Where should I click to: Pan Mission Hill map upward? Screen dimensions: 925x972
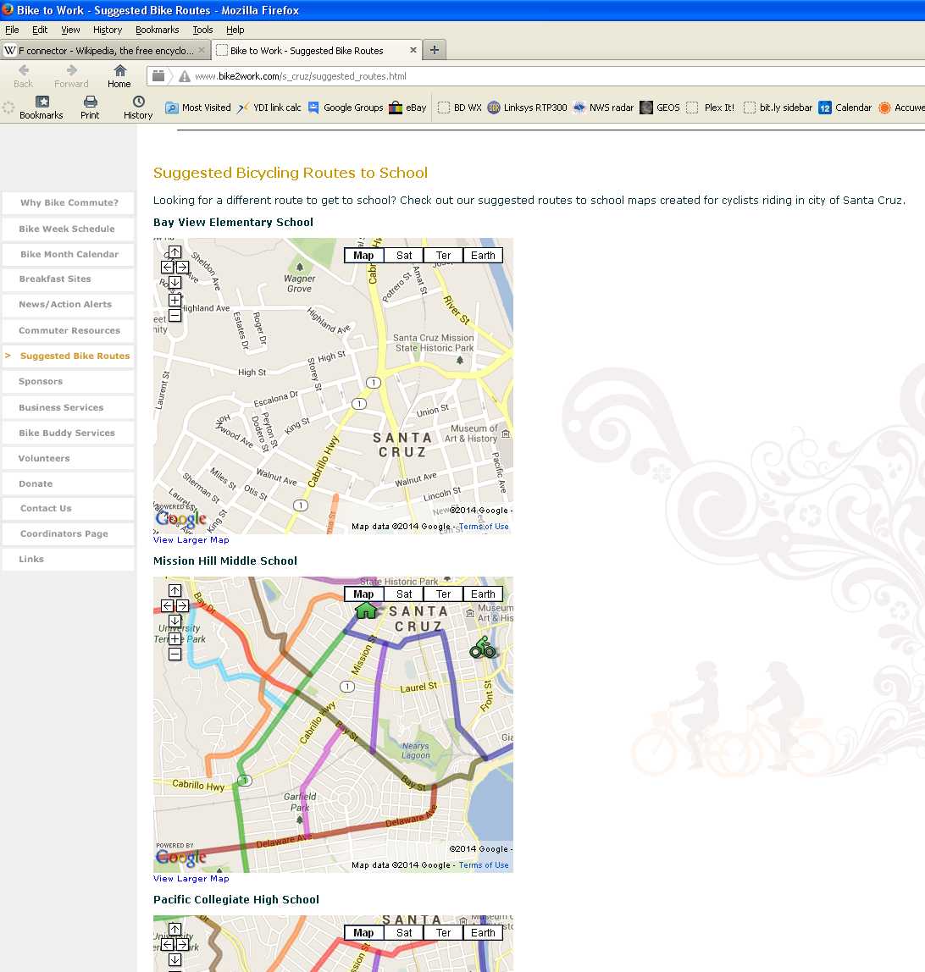174,590
